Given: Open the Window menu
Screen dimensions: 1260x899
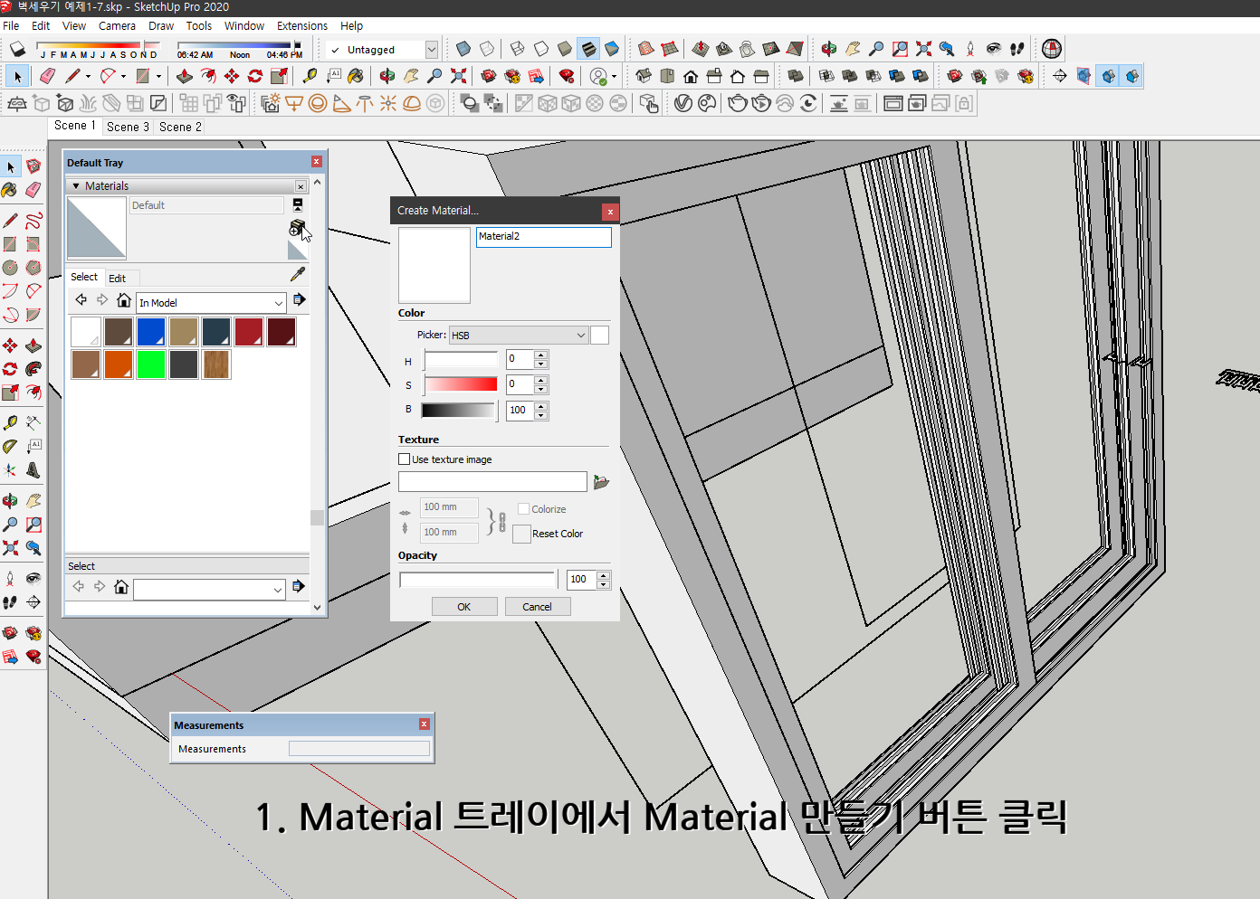Looking at the screenshot, I should point(244,26).
